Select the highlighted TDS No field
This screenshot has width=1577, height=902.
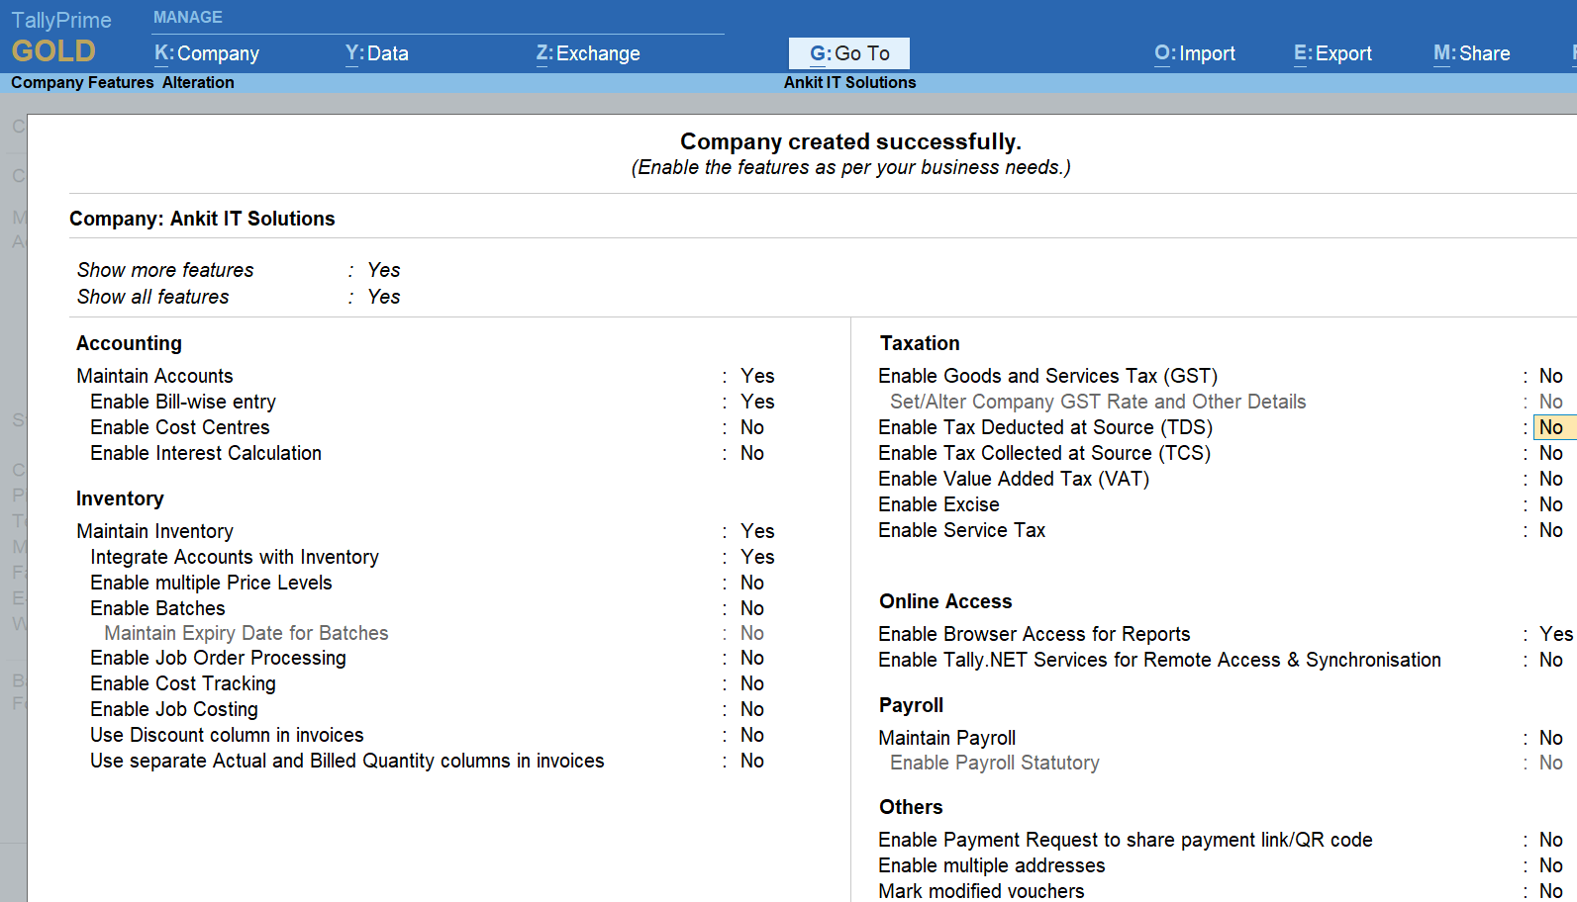pos(1551,427)
